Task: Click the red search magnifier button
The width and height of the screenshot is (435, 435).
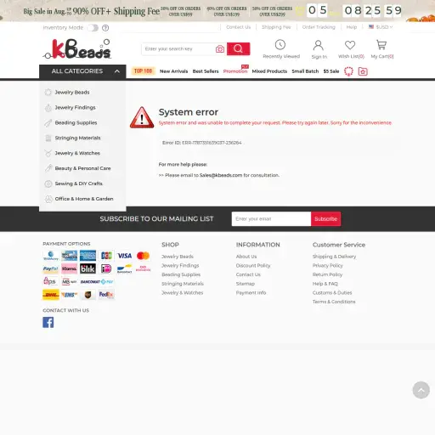Action: click(x=238, y=48)
